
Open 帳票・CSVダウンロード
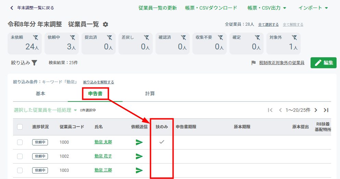(x=211, y=8)
